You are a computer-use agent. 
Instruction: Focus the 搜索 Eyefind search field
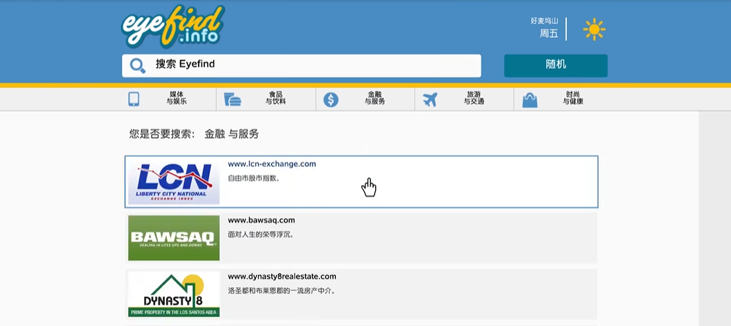pos(310,65)
